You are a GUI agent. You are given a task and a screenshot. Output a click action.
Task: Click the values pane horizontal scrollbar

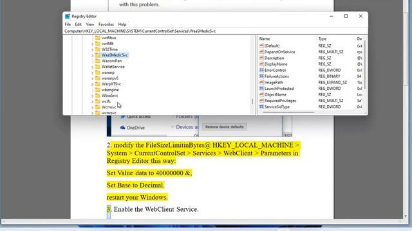coord(288,112)
